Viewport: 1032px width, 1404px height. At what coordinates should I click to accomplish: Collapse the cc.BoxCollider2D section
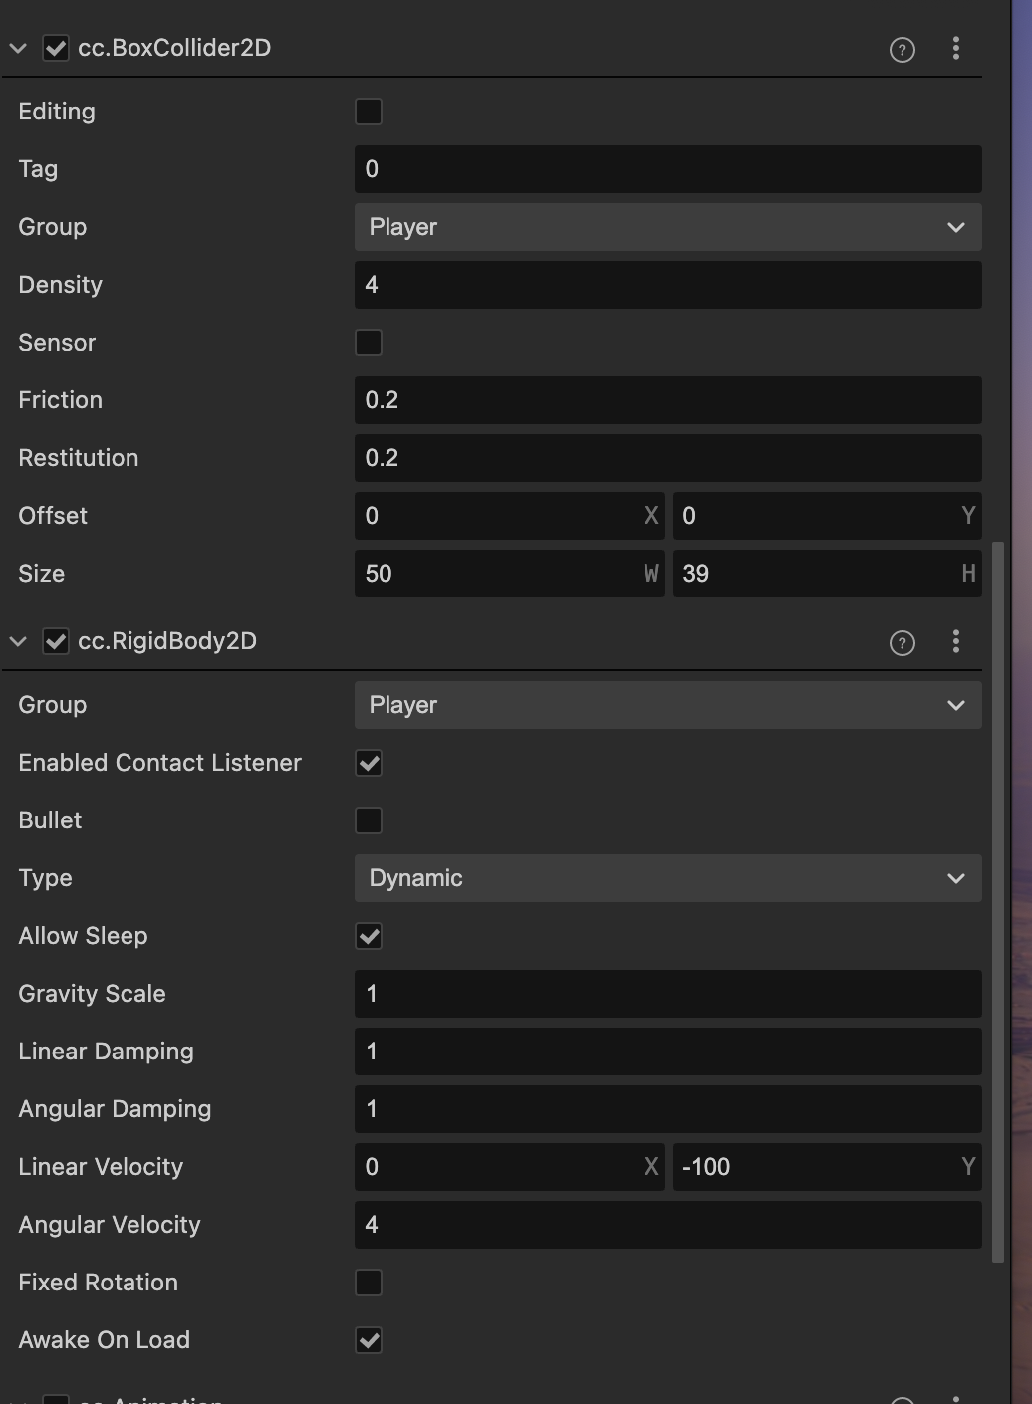[18, 49]
